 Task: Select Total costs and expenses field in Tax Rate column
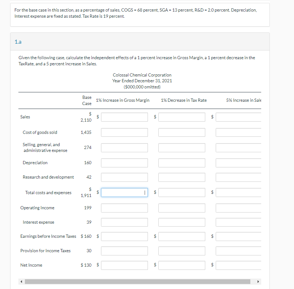click(182, 192)
